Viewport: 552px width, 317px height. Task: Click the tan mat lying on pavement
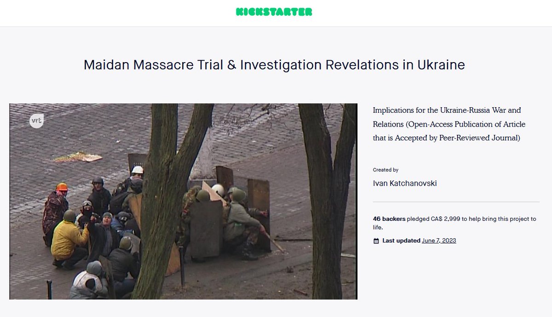coord(78,157)
